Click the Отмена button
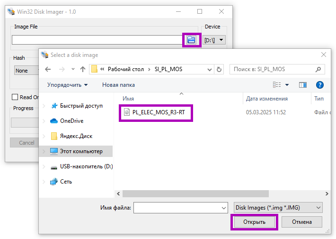This screenshot has height=239, width=336. (x=302, y=222)
